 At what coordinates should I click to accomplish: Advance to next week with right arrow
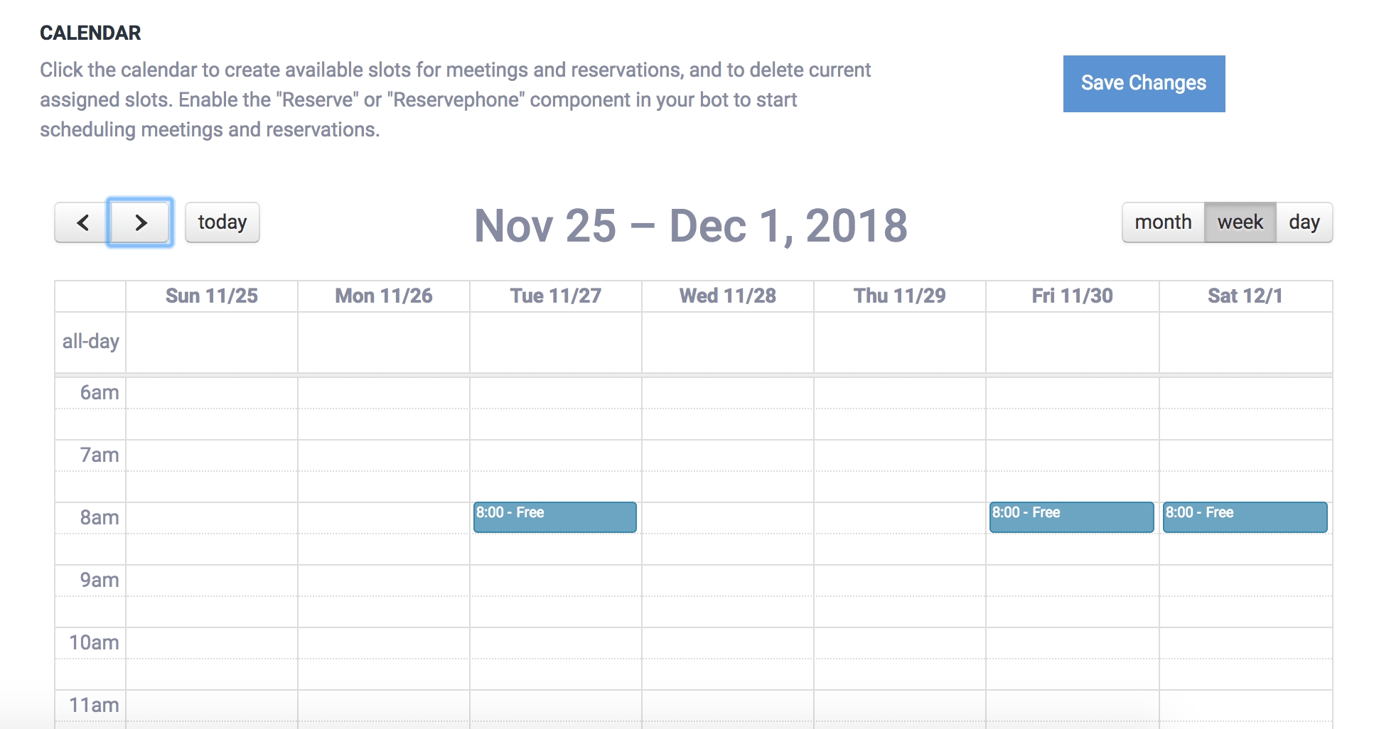[x=140, y=222]
